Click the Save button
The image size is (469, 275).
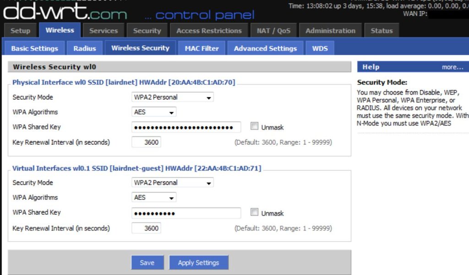click(x=147, y=262)
